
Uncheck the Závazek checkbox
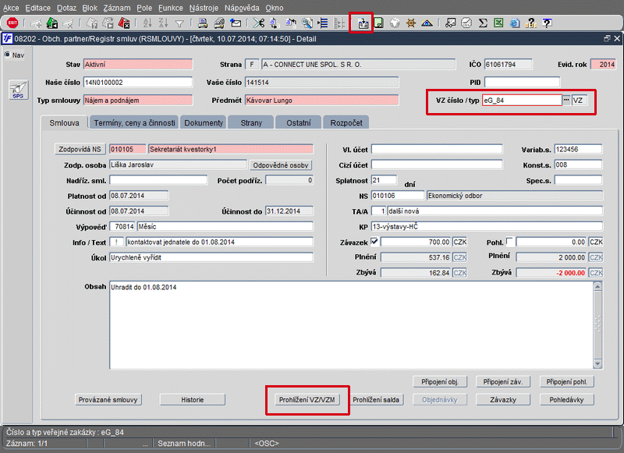(374, 241)
